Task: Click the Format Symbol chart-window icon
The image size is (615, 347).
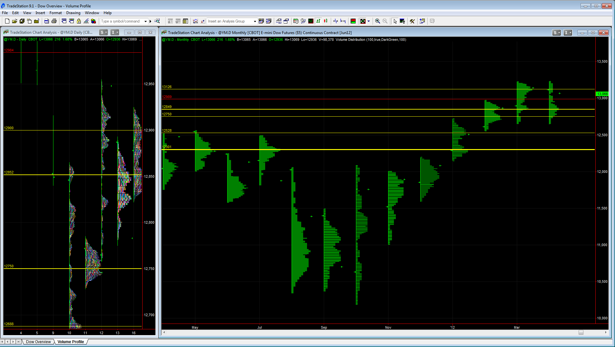Action: 279,21
